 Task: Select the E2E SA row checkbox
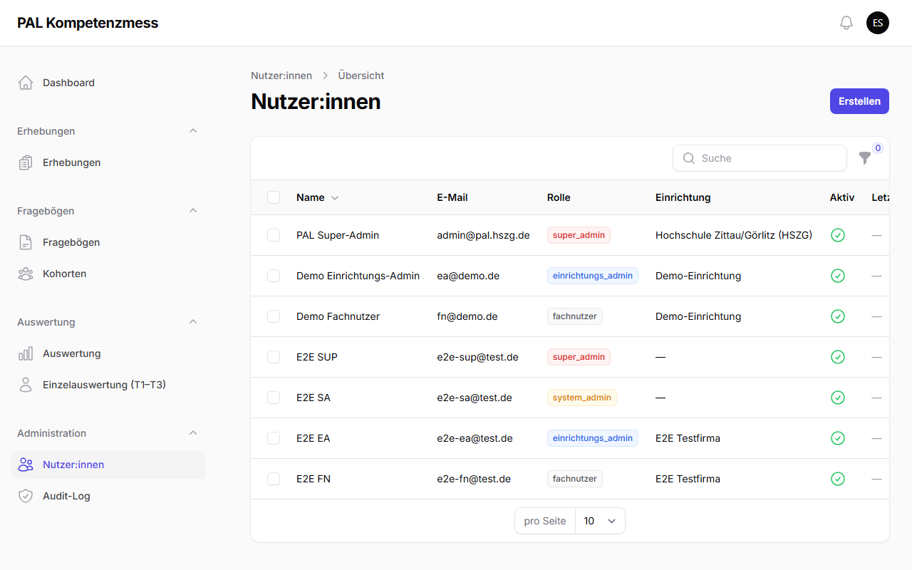pyautogui.click(x=274, y=398)
